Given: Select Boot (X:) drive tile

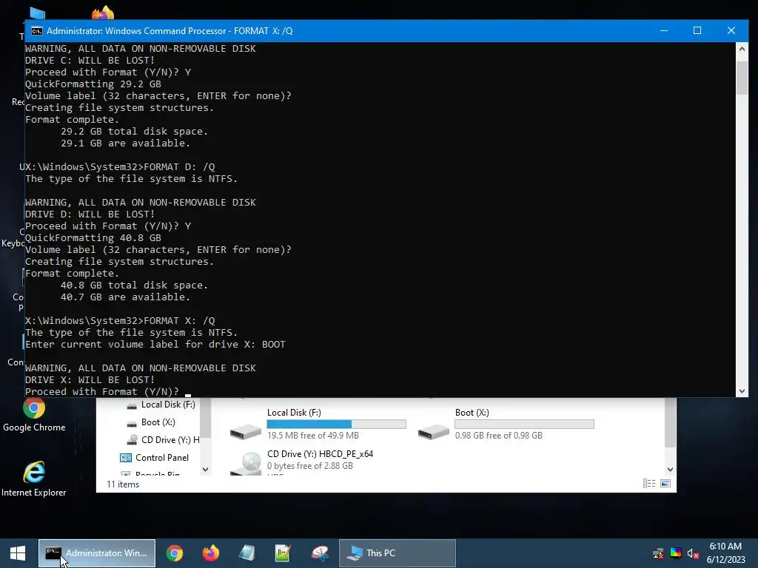Looking at the screenshot, I should (506, 424).
